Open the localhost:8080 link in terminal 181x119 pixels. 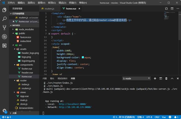click(x=72, y=104)
